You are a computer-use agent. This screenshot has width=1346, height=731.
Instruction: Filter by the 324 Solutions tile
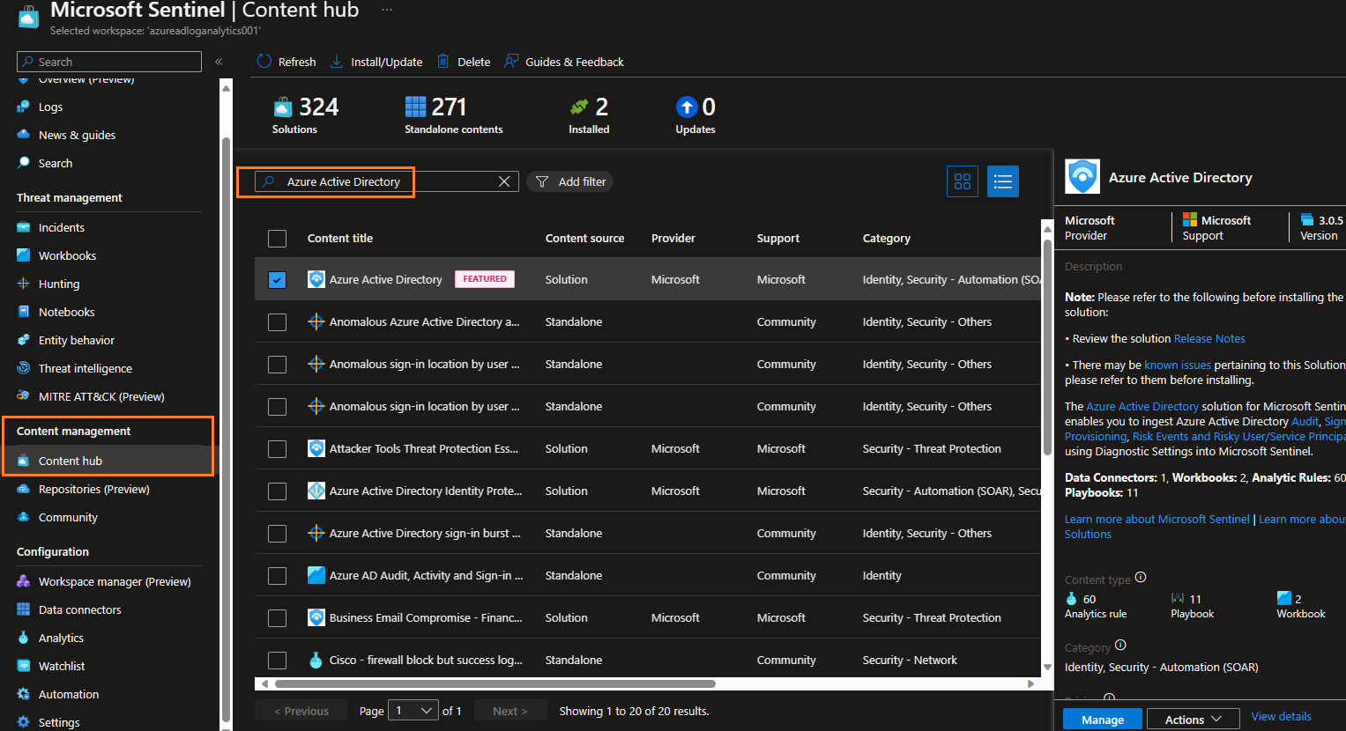click(x=305, y=115)
